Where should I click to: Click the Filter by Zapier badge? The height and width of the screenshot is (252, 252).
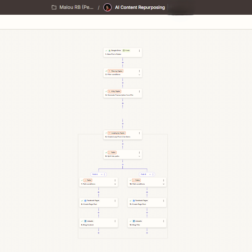116,71
